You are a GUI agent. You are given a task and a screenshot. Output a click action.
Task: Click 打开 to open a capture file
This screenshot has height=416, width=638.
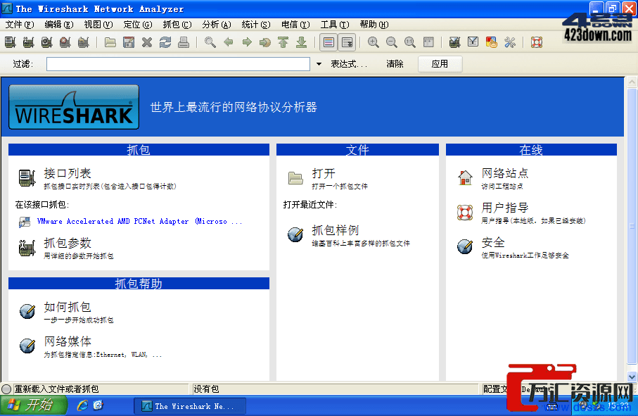[x=324, y=173]
